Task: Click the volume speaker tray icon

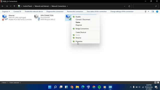Action: tap(139, 87)
